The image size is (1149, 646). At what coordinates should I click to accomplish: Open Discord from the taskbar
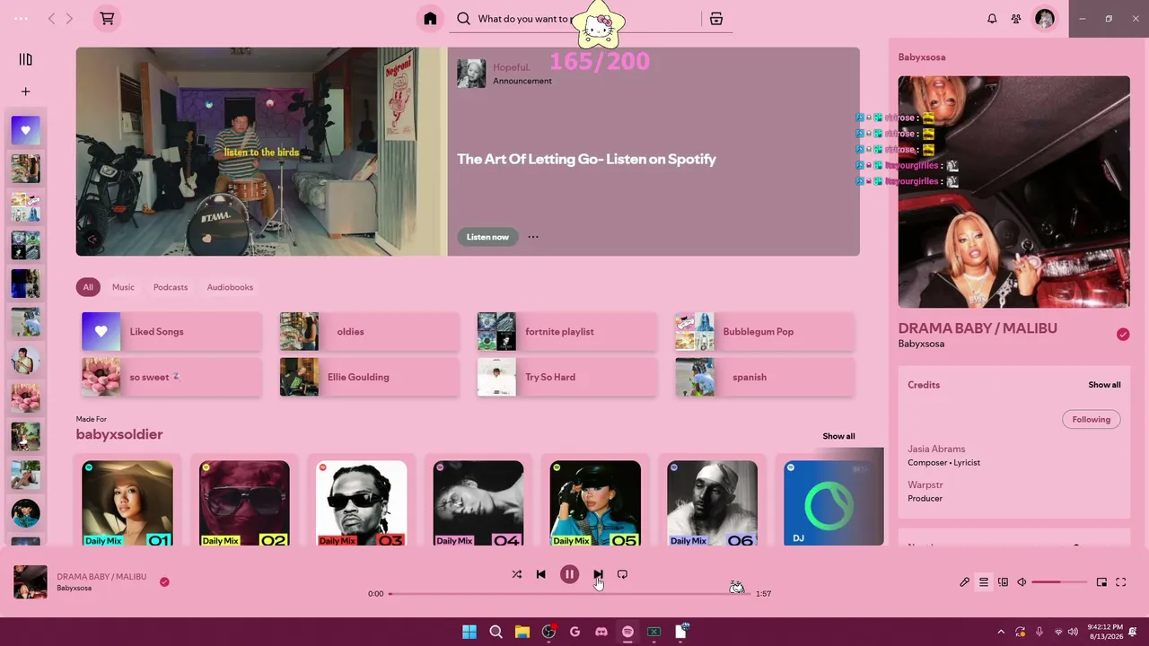click(x=601, y=632)
